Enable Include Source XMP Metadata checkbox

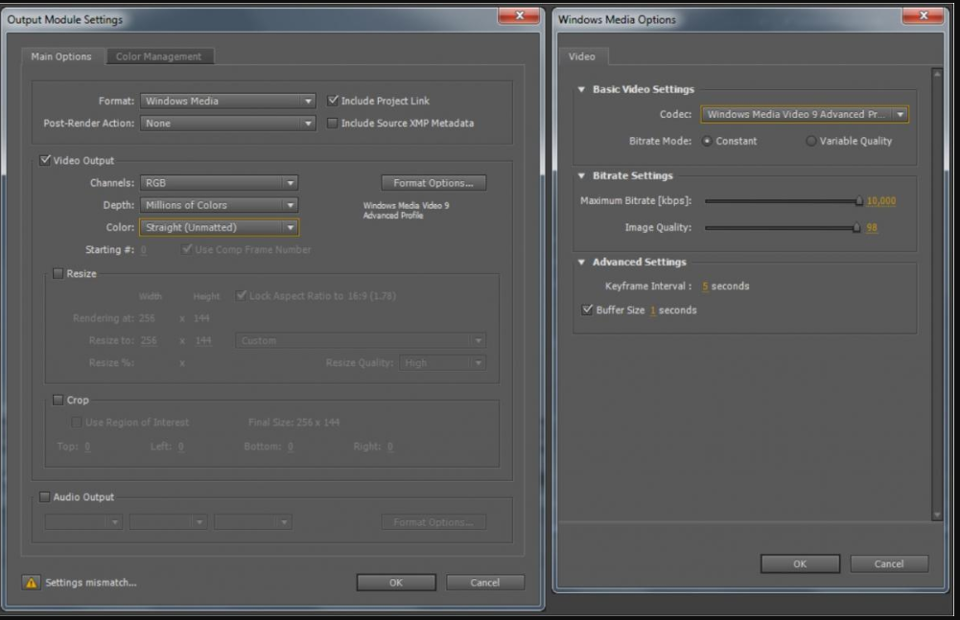point(333,123)
